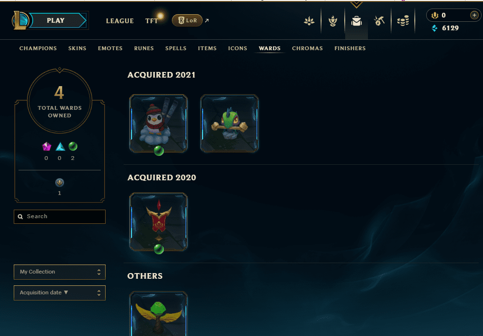Launch LoR via its button
Viewport: 483px width, 336px height.
(x=188, y=20)
